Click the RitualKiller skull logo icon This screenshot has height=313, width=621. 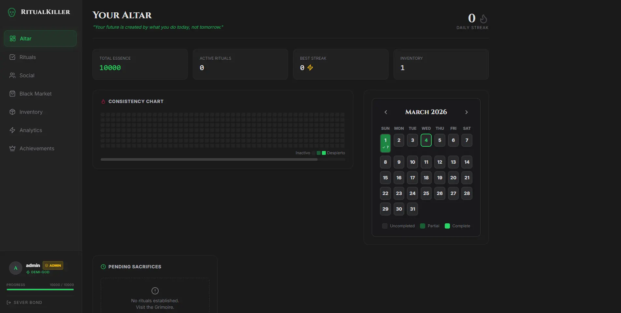(x=12, y=12)
